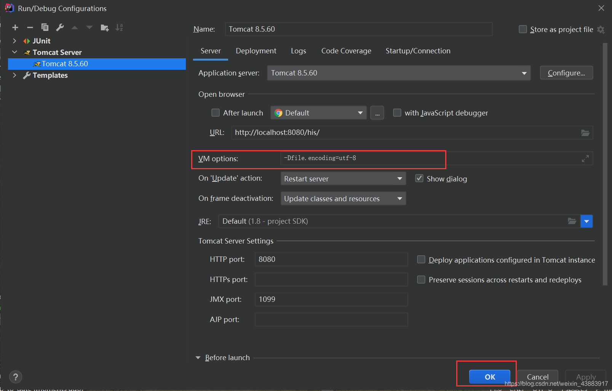This screenshot has height=391, width=612.
Task: Add a new configuration with the plus icon
Action: [15, 27]
